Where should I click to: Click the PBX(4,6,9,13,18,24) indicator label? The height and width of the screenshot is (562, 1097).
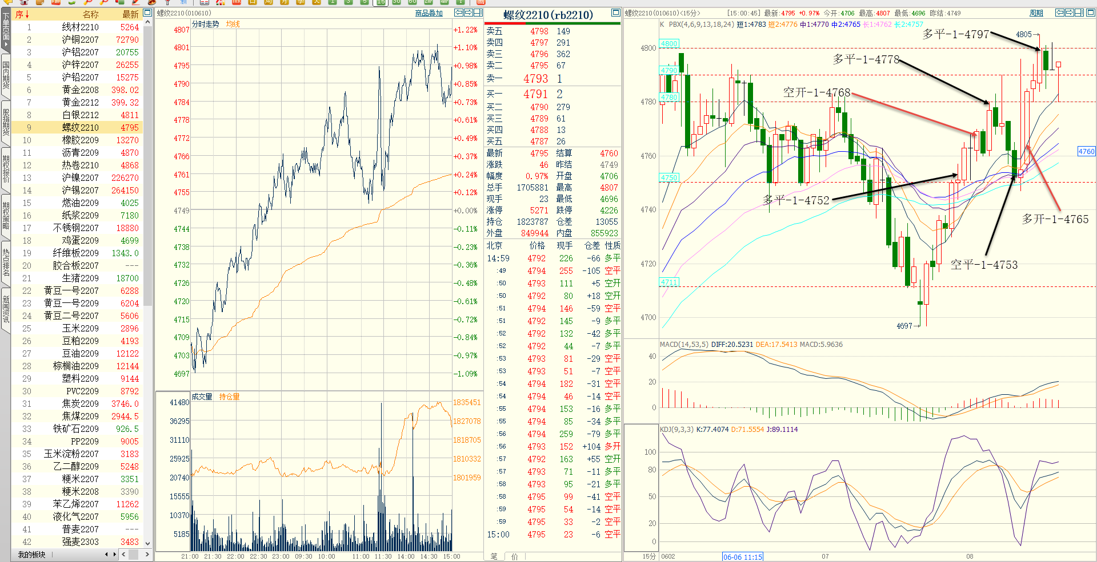(x=701, y=24)
